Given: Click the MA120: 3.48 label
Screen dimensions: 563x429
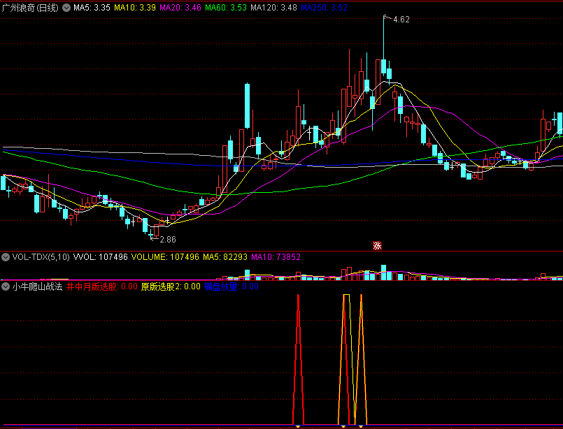Looking at the screenshot, I should pyautogui.click(x=274, y=8).
